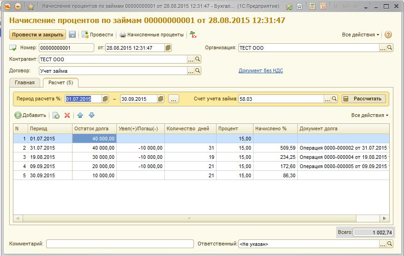The width and height of the screenshot is (404, 256).
Task: Switch to the Главная tab
Action: coord(25,82)
